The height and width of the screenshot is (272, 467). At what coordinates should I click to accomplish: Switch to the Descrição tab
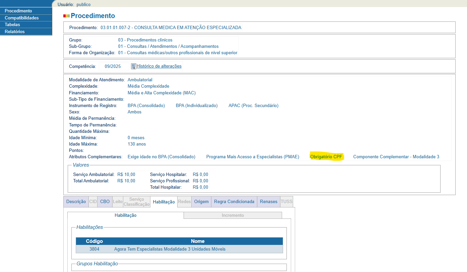[x=76, y=202]
